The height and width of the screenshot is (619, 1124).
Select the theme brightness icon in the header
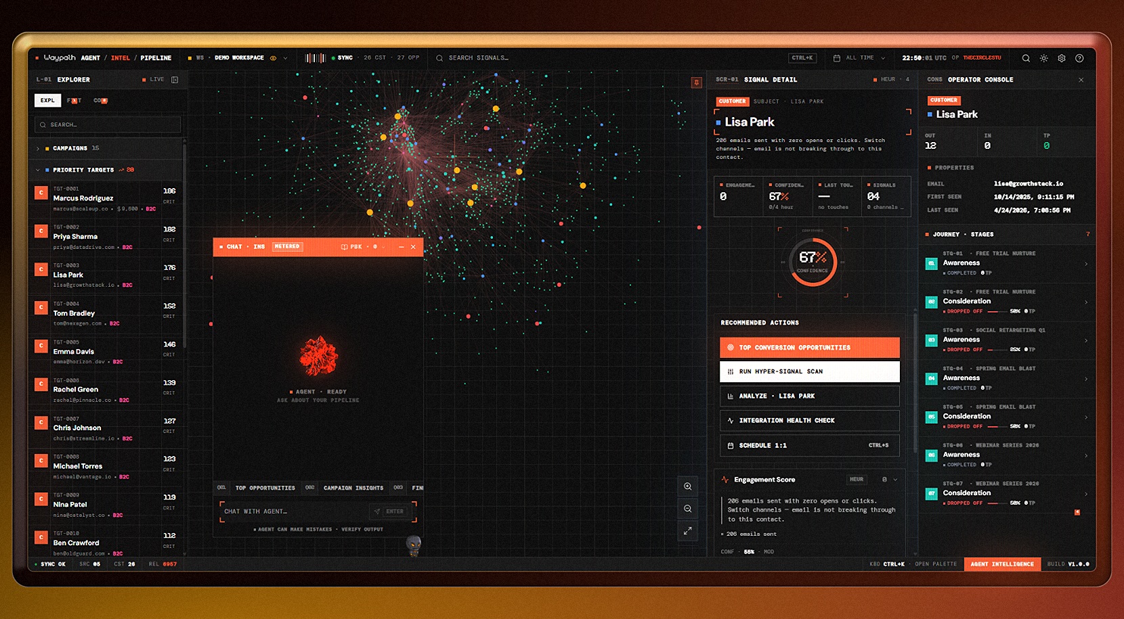1043,58
